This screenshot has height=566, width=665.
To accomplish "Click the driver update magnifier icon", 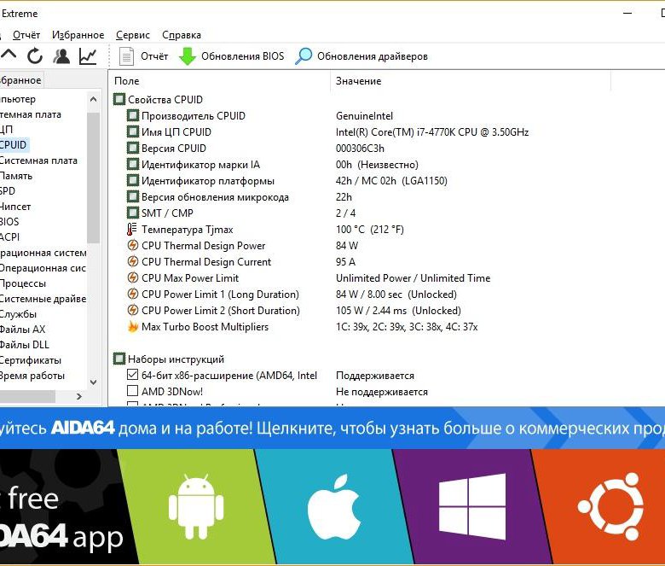I will click(304, 56).
